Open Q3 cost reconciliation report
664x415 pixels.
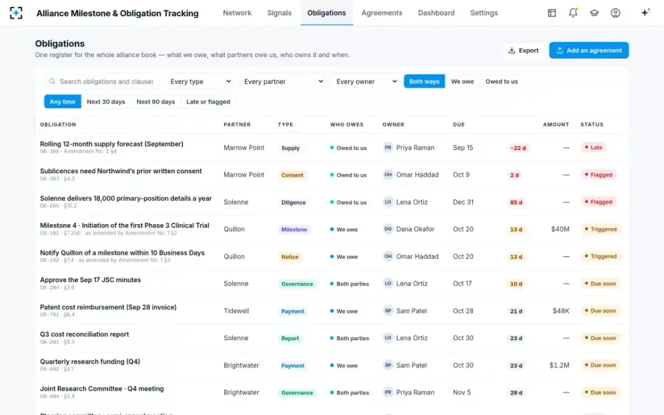84,334
